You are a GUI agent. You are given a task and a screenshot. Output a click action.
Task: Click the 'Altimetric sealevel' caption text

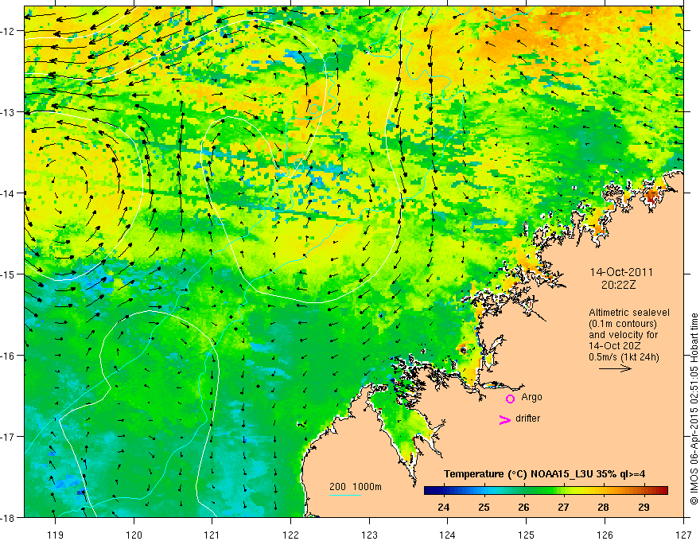629,313
